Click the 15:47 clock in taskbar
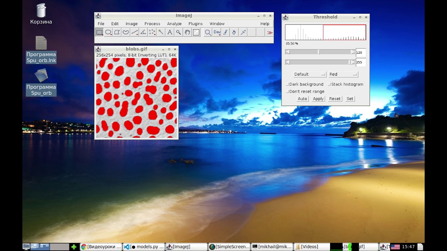447x251 pixels. pyautogui.click(x=408, y=247)
